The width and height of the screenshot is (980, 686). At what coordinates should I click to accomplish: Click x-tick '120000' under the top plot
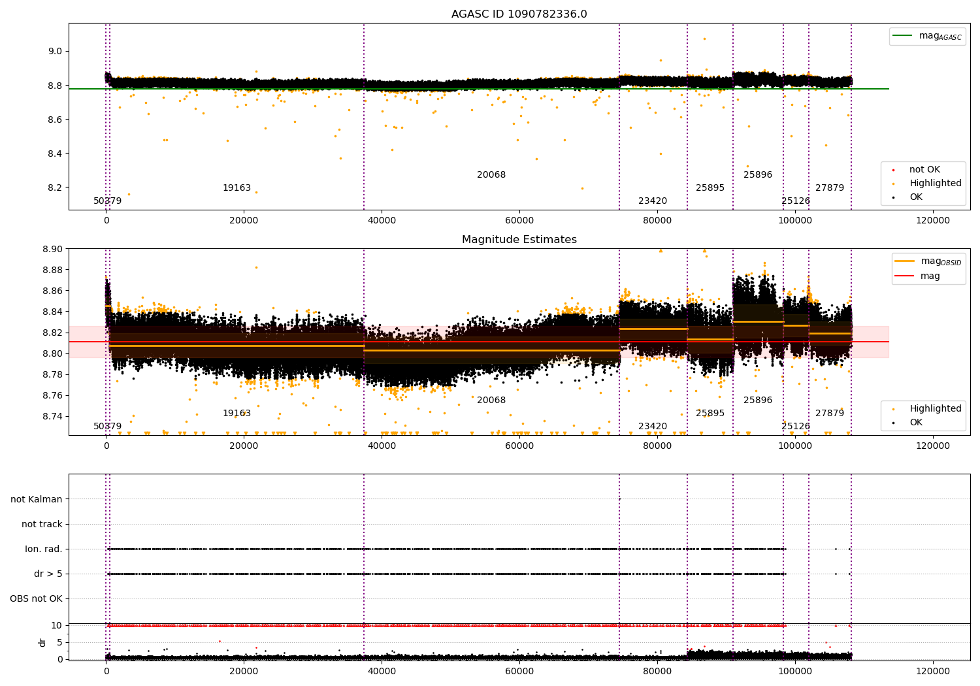(932, 220)
